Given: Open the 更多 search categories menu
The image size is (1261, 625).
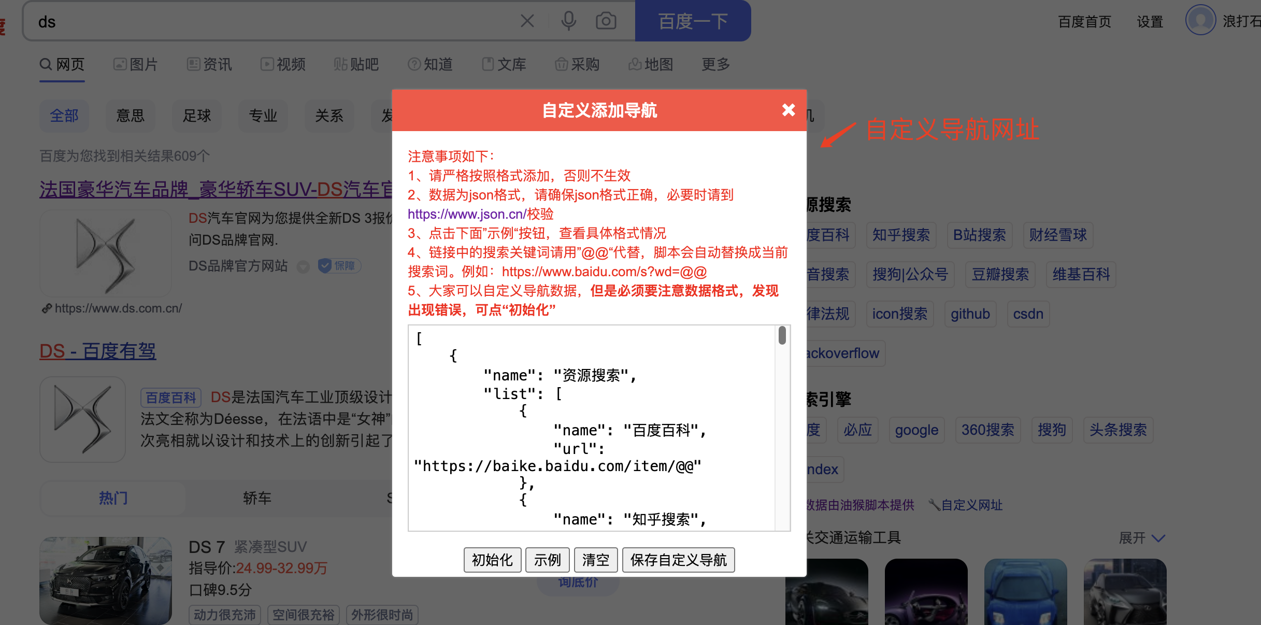Looking at the screenshot, I should pyautogui.click(x=715, y=64).
